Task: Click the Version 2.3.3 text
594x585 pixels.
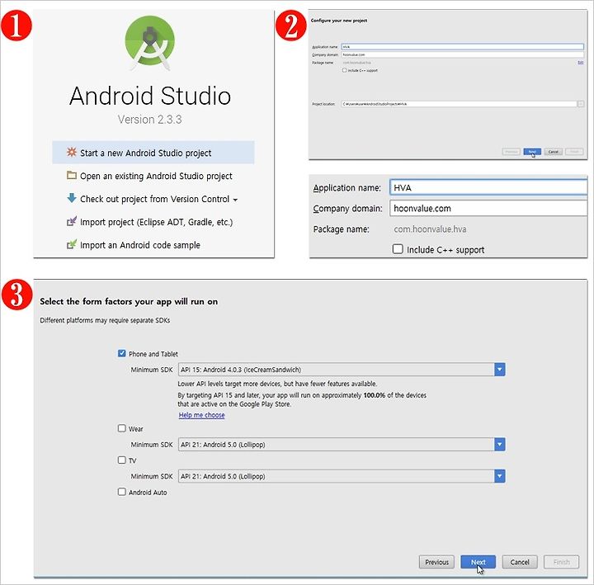Action: (149, 120)
